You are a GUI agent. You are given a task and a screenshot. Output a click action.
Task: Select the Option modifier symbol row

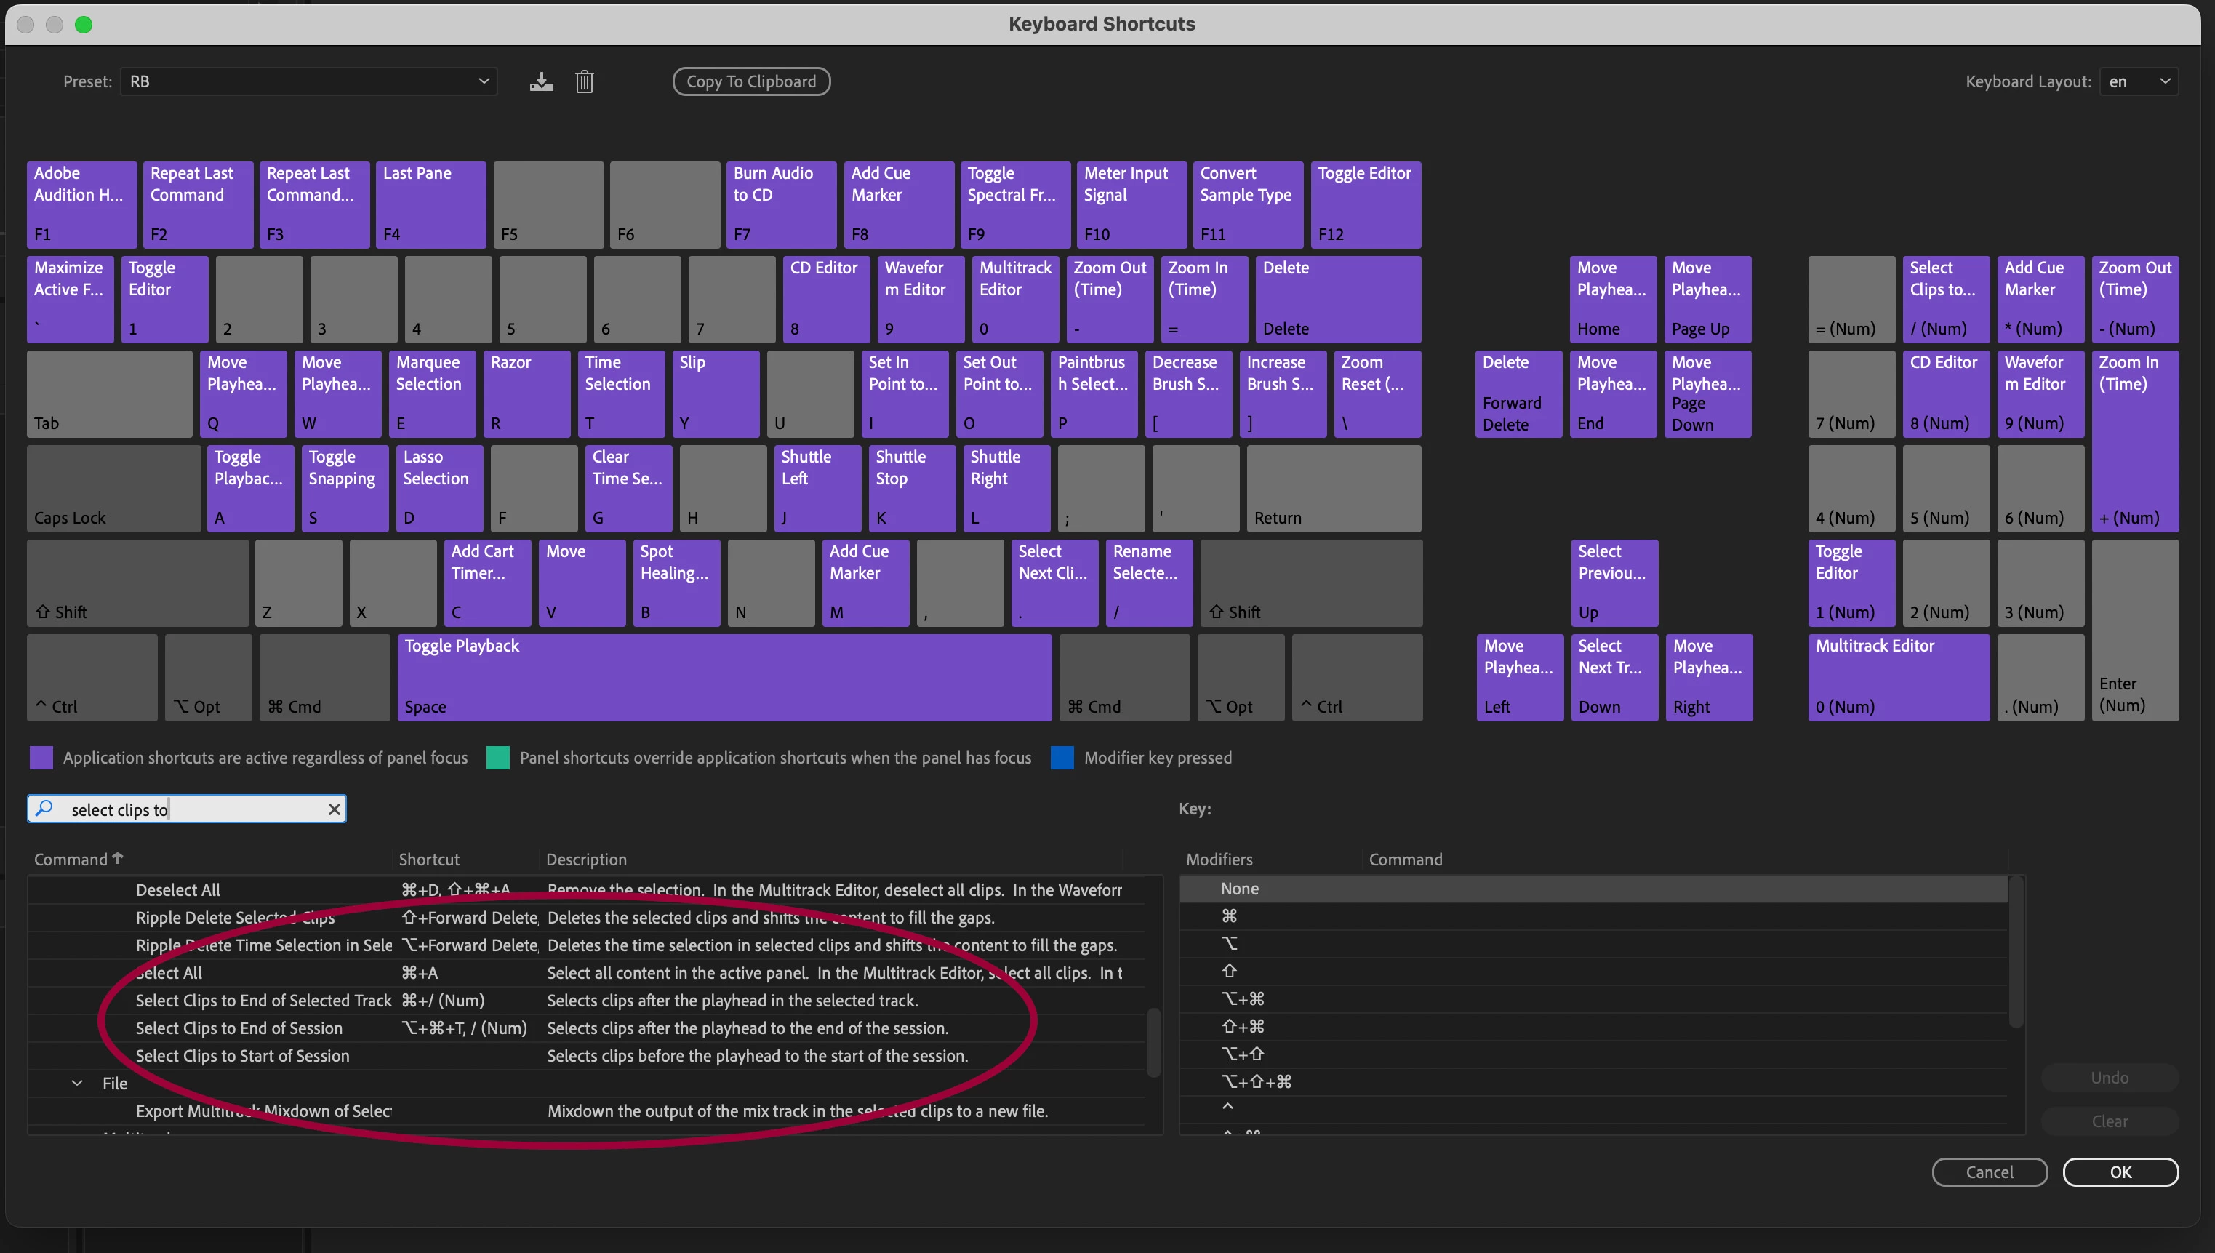coord(1229,943)
